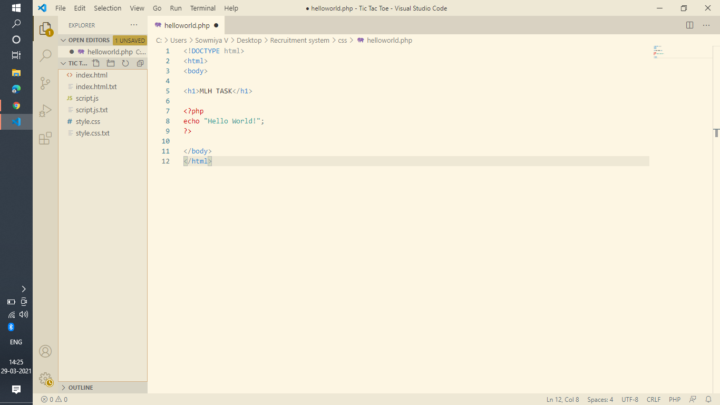This screenshot has width=720, height=405.
Task: Open the Edit menu
Action: (80, 8)
